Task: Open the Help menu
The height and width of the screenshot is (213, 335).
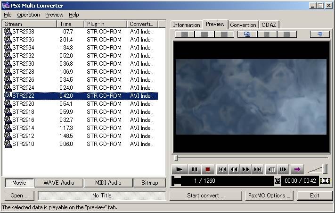Action: 74,15
